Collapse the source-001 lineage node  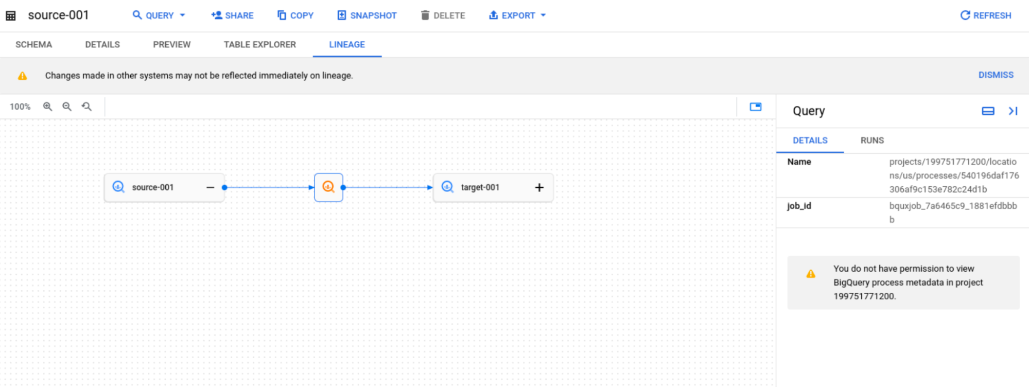tap(210, 187)
